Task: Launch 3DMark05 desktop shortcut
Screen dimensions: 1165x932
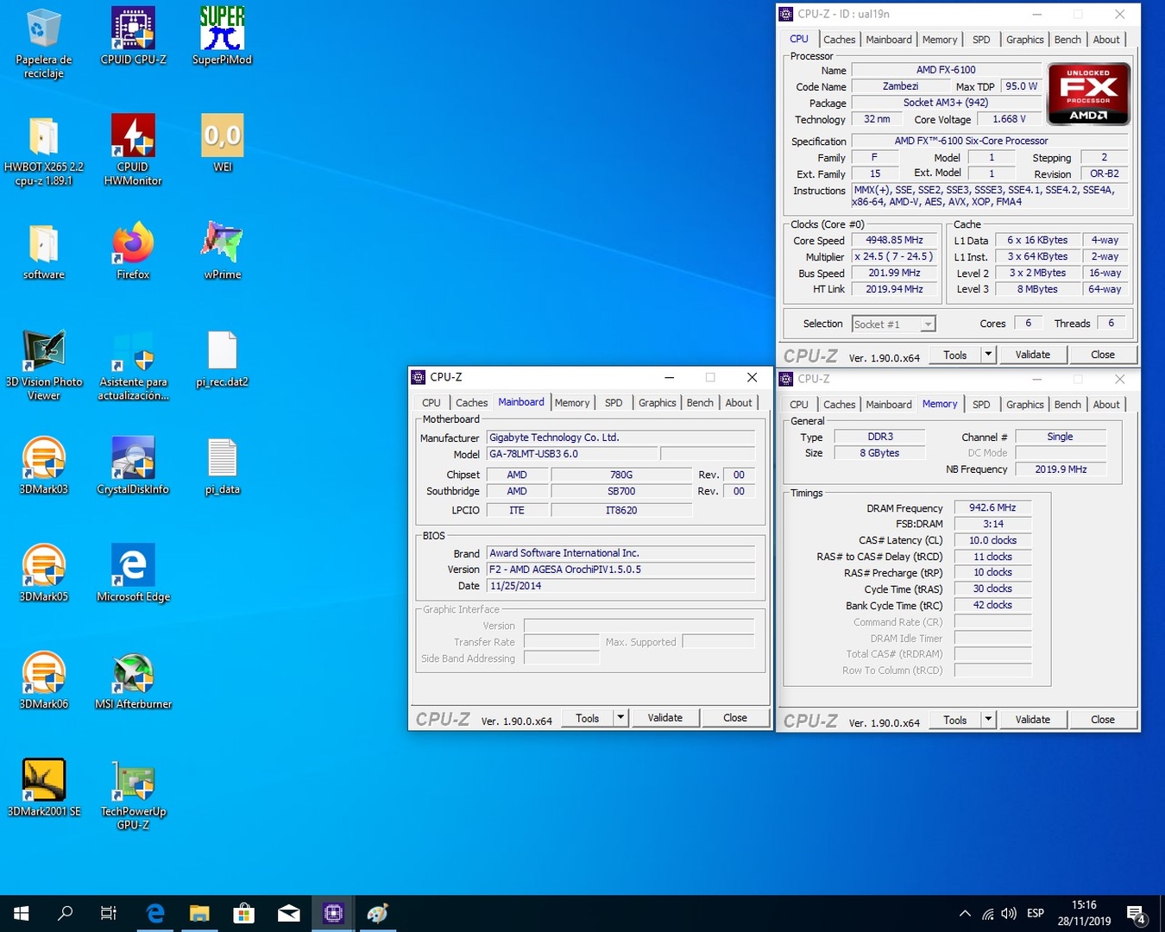Action: pos(43,573)
